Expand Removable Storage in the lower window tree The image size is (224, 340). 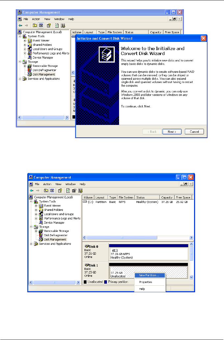[36, 231]
